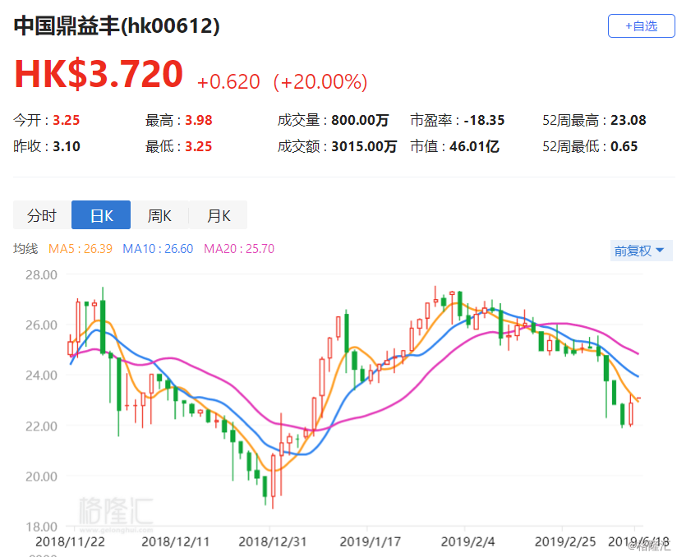Click the MA20 : 25.70 indicator label
This screenshot has height=557, width=677.
(239, 249)
